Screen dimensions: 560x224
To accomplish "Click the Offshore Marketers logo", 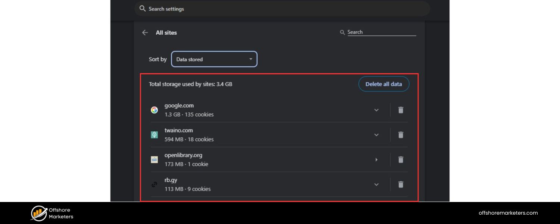I will (52, 213).
